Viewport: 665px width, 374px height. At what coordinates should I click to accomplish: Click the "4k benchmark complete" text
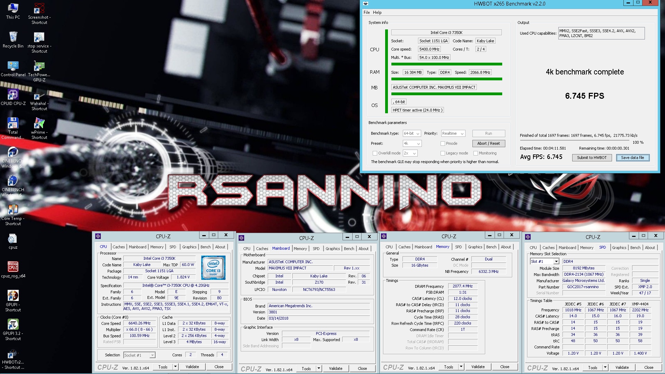[585, 72]
